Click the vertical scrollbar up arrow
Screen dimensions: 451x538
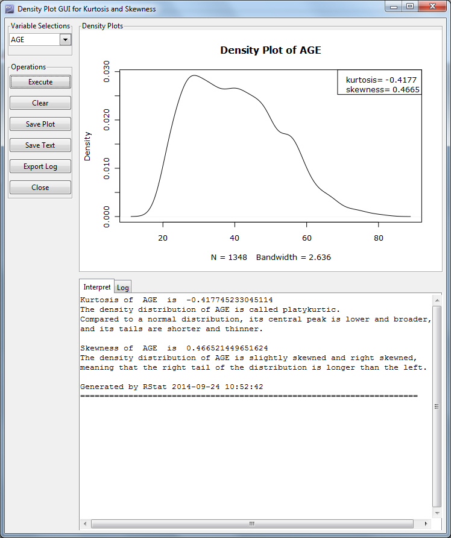(437, 300)
